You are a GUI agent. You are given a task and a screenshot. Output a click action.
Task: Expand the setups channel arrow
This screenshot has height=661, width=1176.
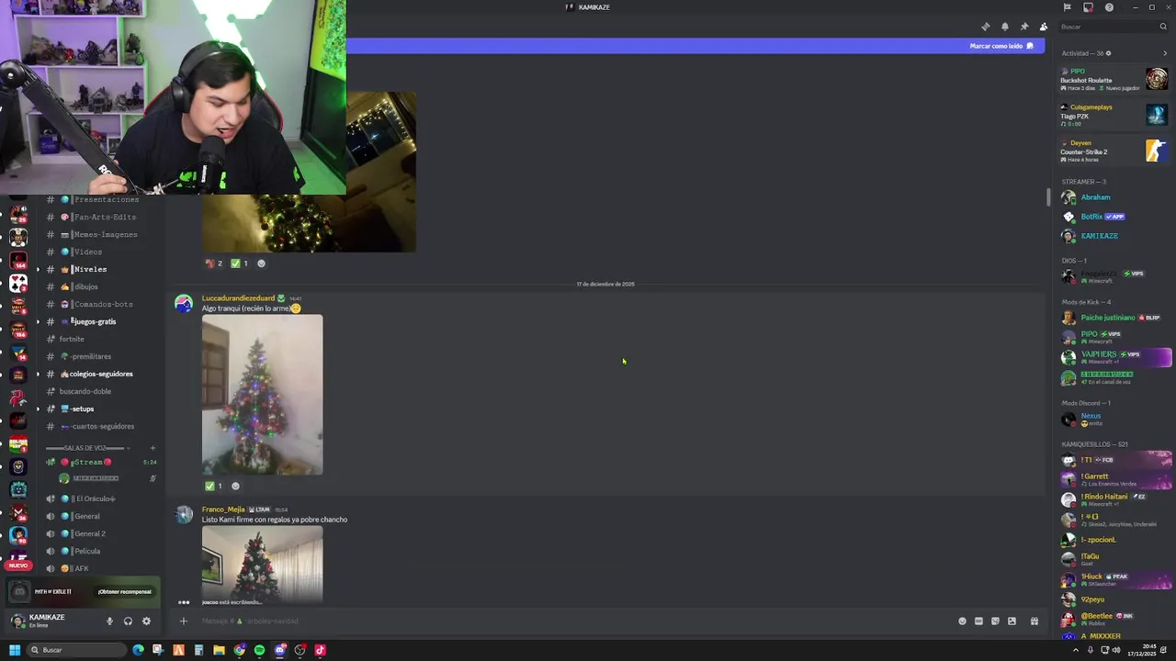[x=38, y=409]
